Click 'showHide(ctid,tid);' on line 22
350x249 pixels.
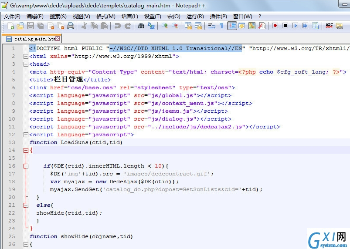tap(69, 213)
